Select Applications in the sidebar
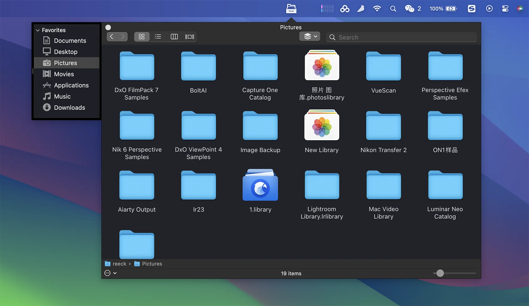The width and height of the screenshot is (529, 306). (x=67, y=85)
